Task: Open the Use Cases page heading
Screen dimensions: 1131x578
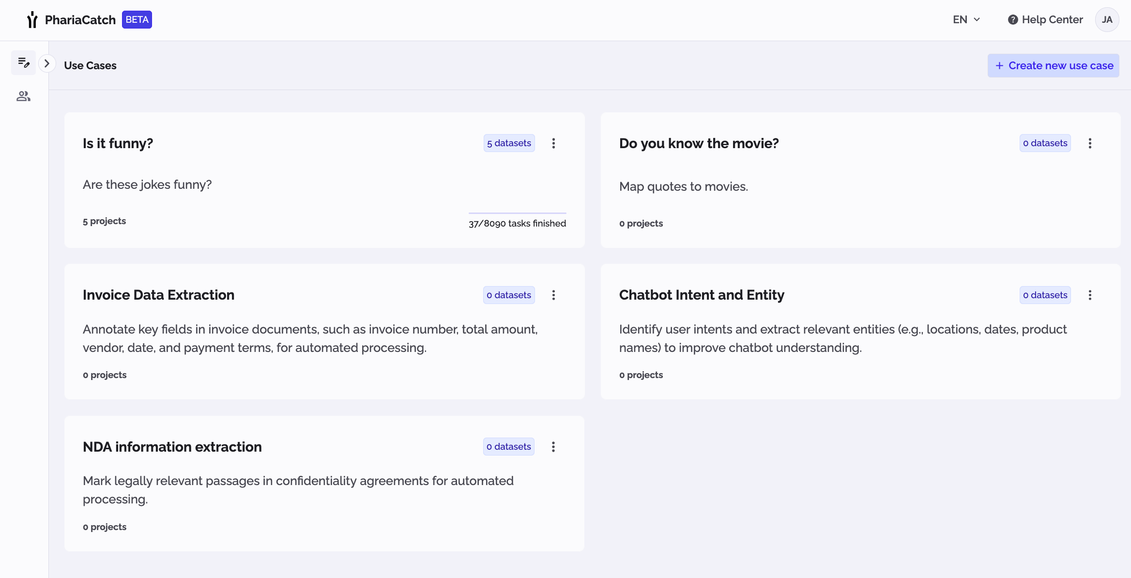Action: tap(90, 65)
